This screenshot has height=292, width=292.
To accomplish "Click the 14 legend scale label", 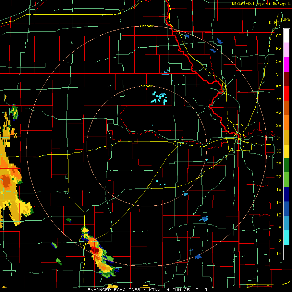I will click(279, 202).
